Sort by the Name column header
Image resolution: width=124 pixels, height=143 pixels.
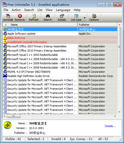pos(40,25)
